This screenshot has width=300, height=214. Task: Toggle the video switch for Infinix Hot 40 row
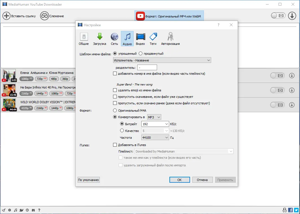[277, 90]
